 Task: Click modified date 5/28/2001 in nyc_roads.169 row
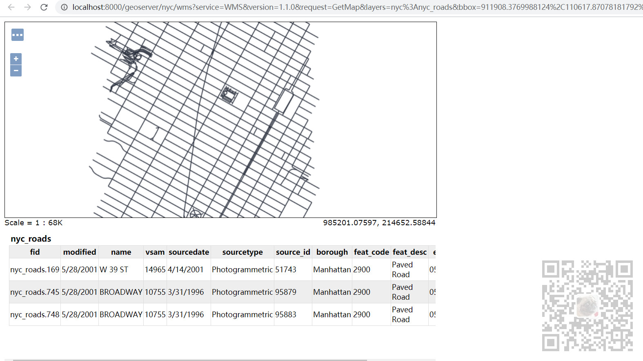coord(80,269)
